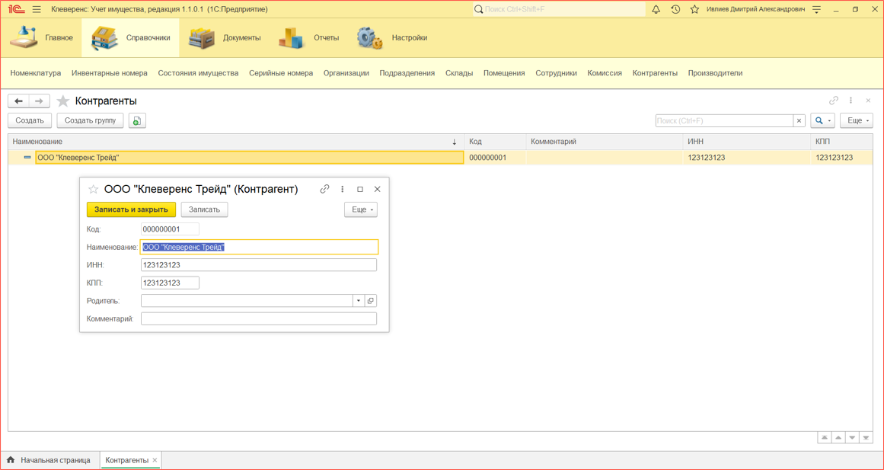Open Серийные номера link

(x=281, y=73)
